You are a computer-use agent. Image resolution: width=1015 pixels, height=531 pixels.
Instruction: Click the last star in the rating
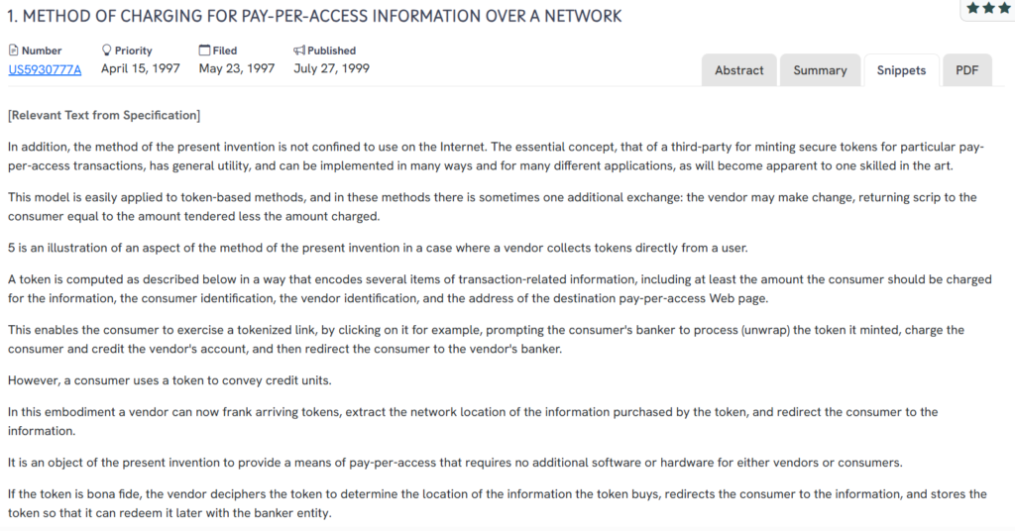click(1005, 8)
